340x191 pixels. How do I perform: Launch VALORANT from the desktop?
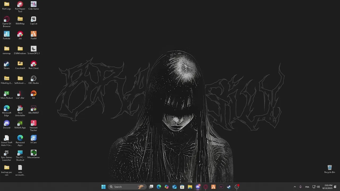click(33, 110)
